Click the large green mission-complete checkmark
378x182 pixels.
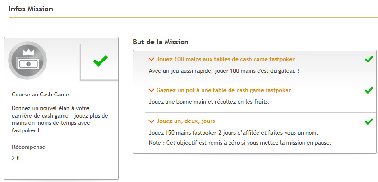[101, 61]
